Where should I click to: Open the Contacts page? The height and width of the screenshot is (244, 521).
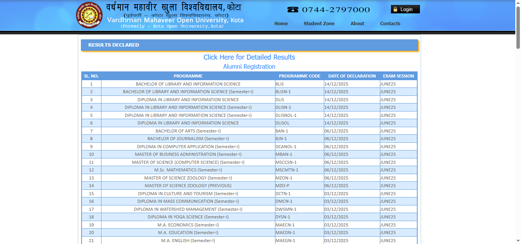390,23
